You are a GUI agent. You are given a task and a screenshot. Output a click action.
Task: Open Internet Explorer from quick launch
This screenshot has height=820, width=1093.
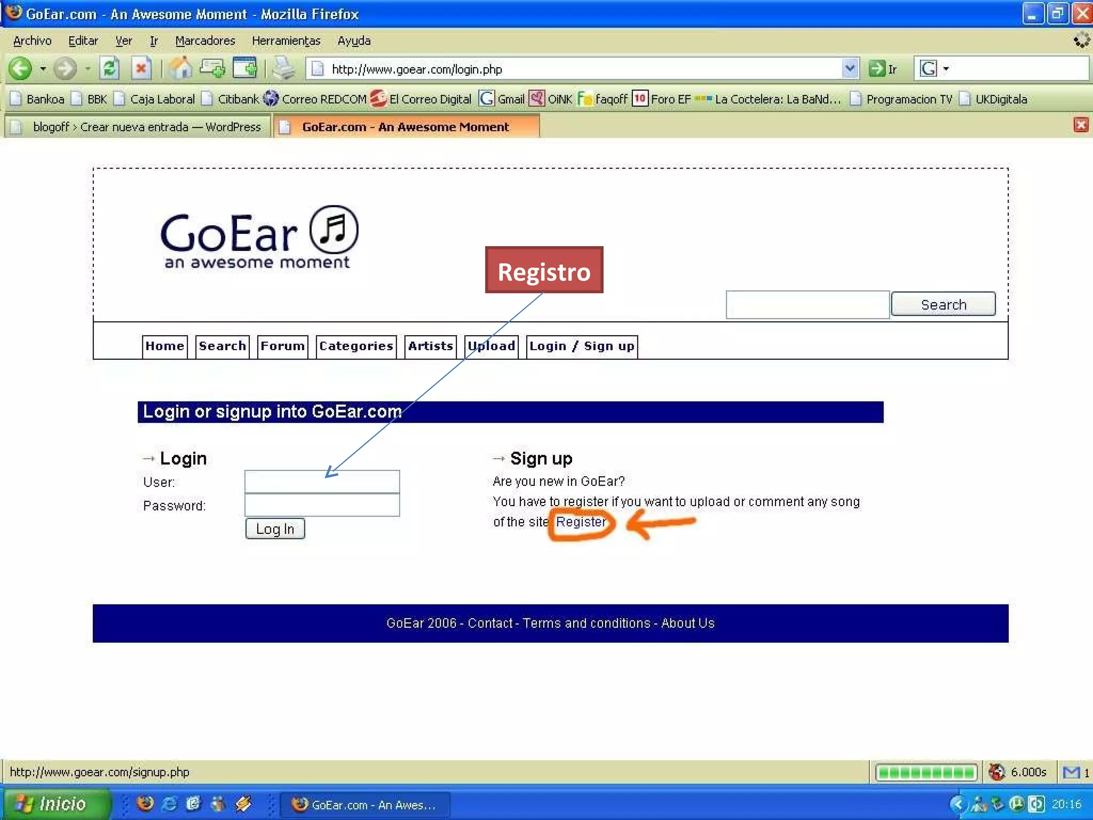(x=170, y=803)
